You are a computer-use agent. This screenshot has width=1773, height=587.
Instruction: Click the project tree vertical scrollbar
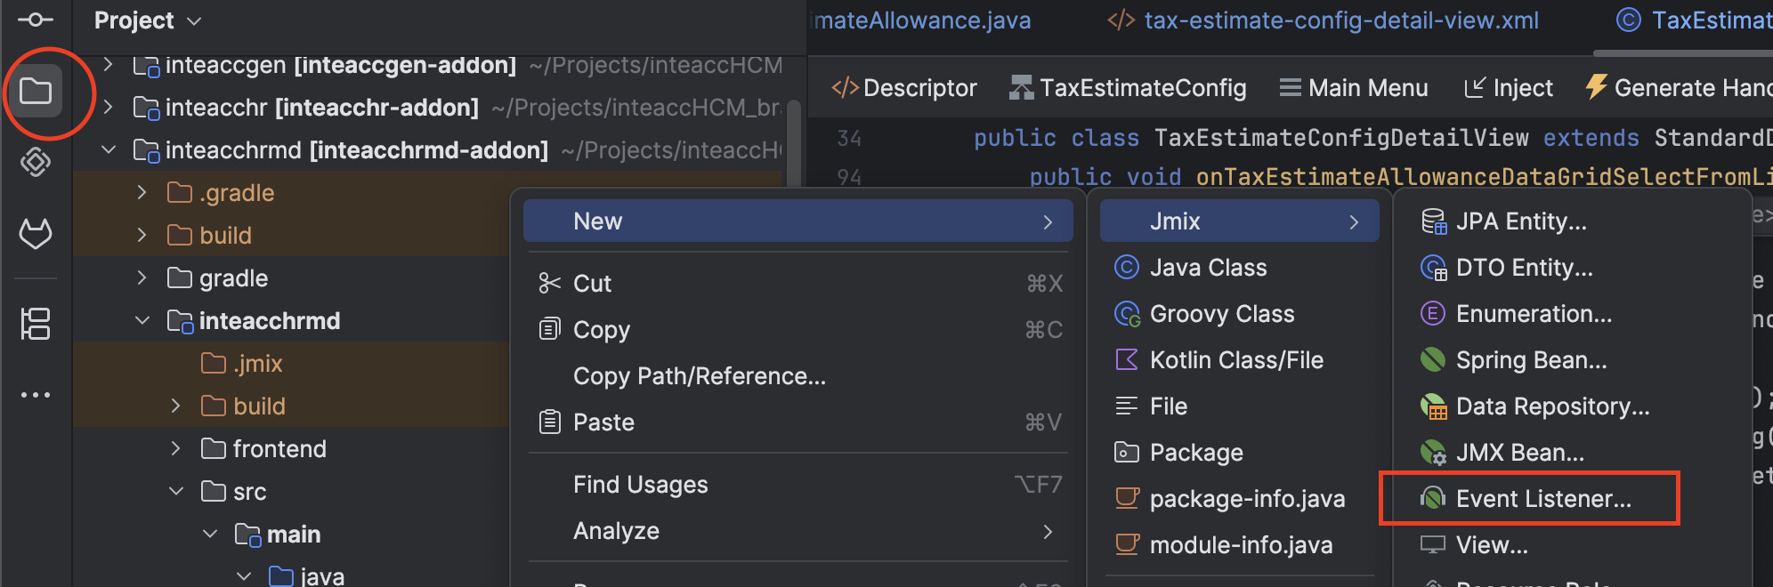pyautogui.click(x=793, y=142)
